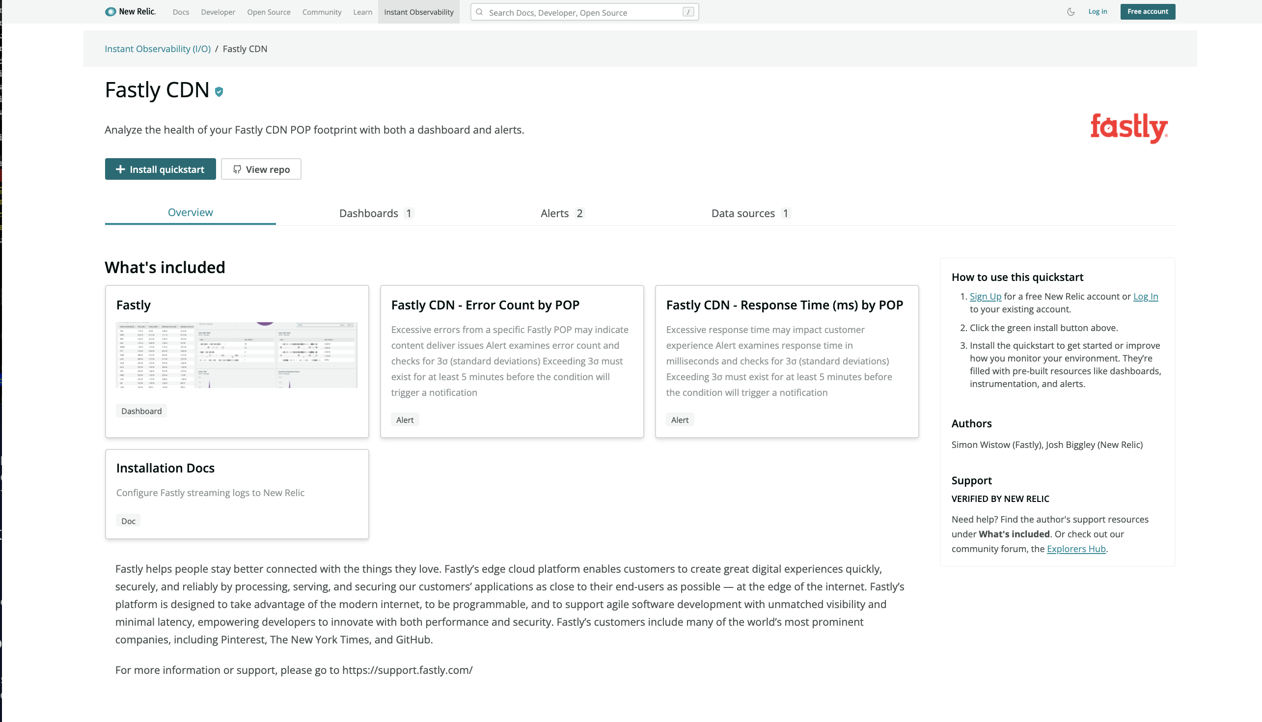1262x722 pixels.
Task: Click the GitHub icon in View repo button
Action: pos(237,169)
